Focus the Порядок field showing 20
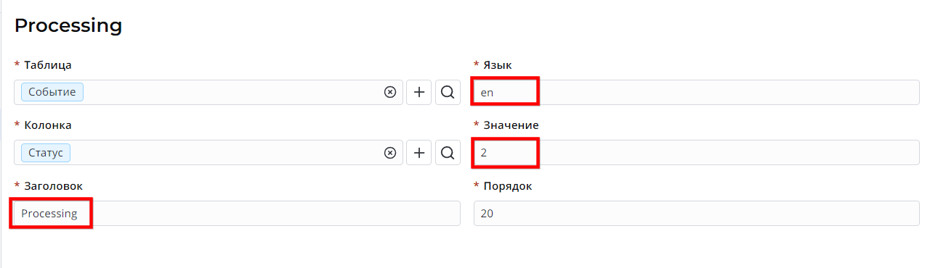930x268 pixels. point(696,214)
